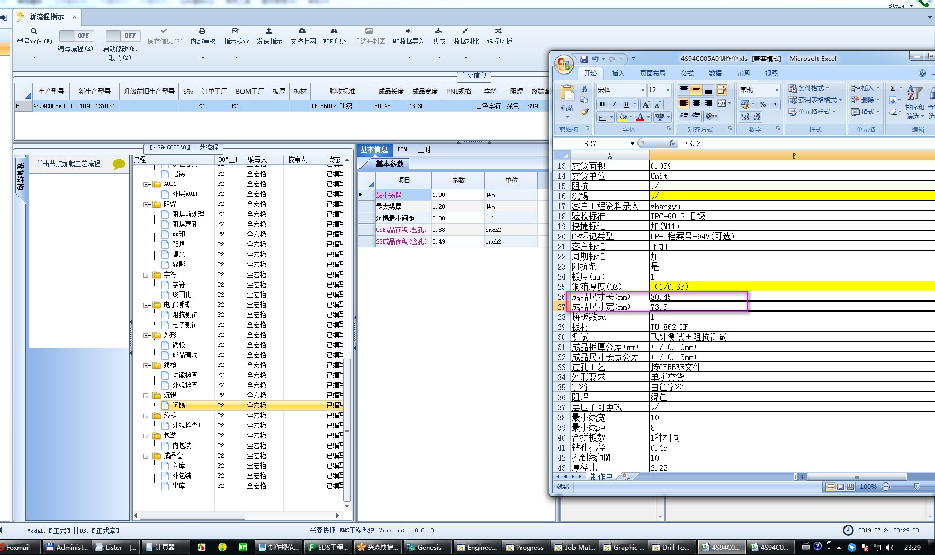This screenshot has width=935, height=555.
Task: Click the 指示检查 checkbox icon
Action: [x=236, y=31]
